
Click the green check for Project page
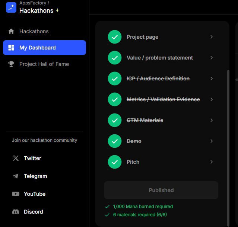click(115, 37)
